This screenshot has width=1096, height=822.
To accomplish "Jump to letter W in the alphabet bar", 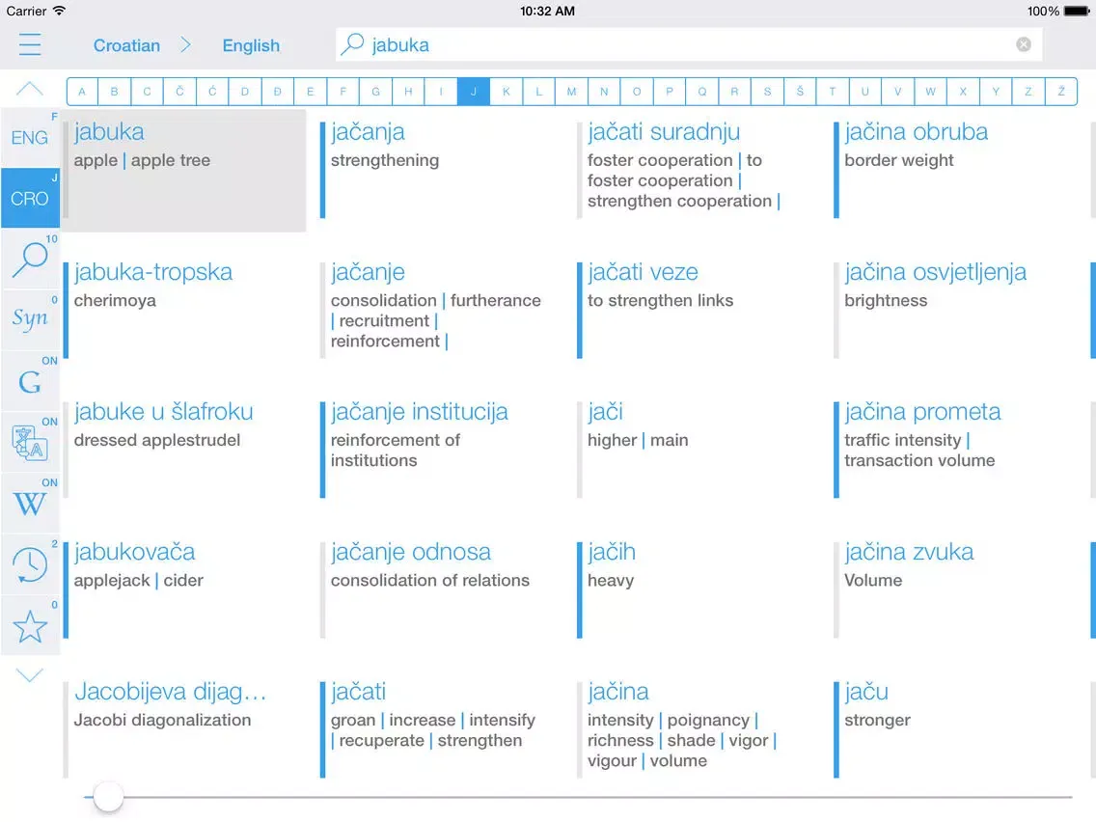I will point(930,92).
